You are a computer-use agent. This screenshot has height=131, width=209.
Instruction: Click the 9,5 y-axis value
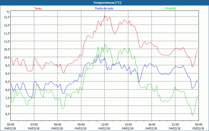pyautogui.click(x=7, y=65)
